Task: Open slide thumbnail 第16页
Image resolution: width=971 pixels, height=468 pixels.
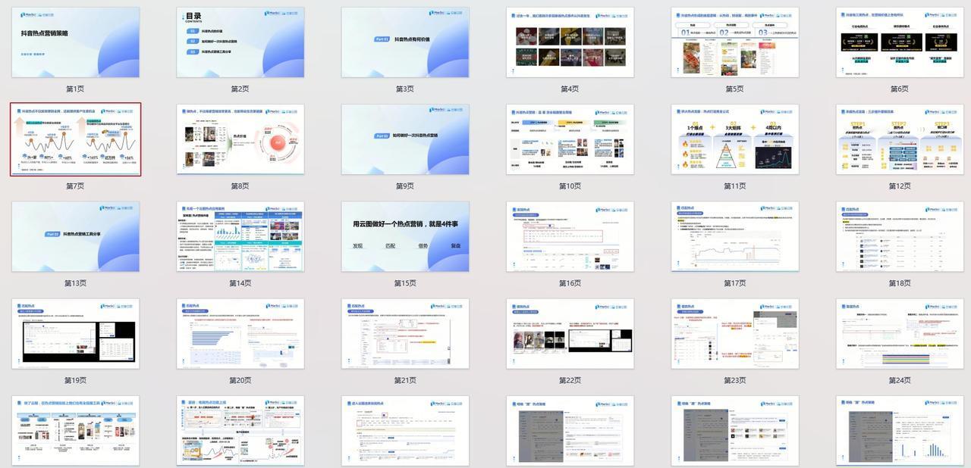Action: point(570,236)
